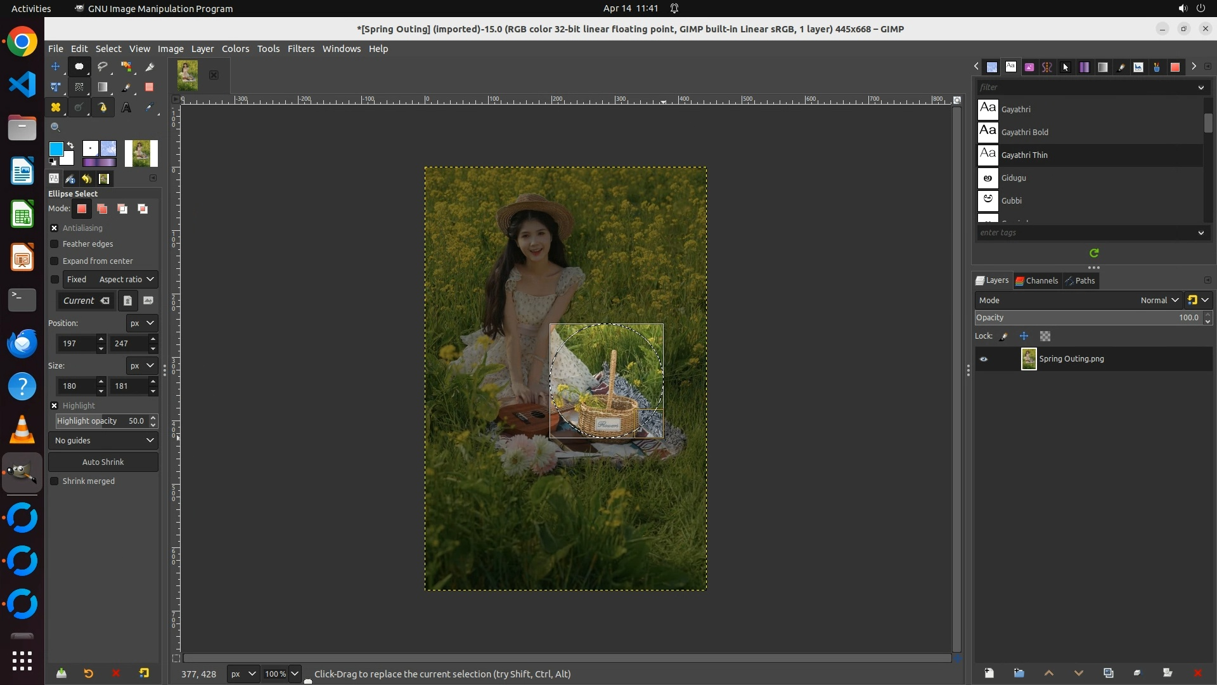Expand the Aspect ratio dropdown
This screenshot has width=1217, height=685.
point(127,280)
